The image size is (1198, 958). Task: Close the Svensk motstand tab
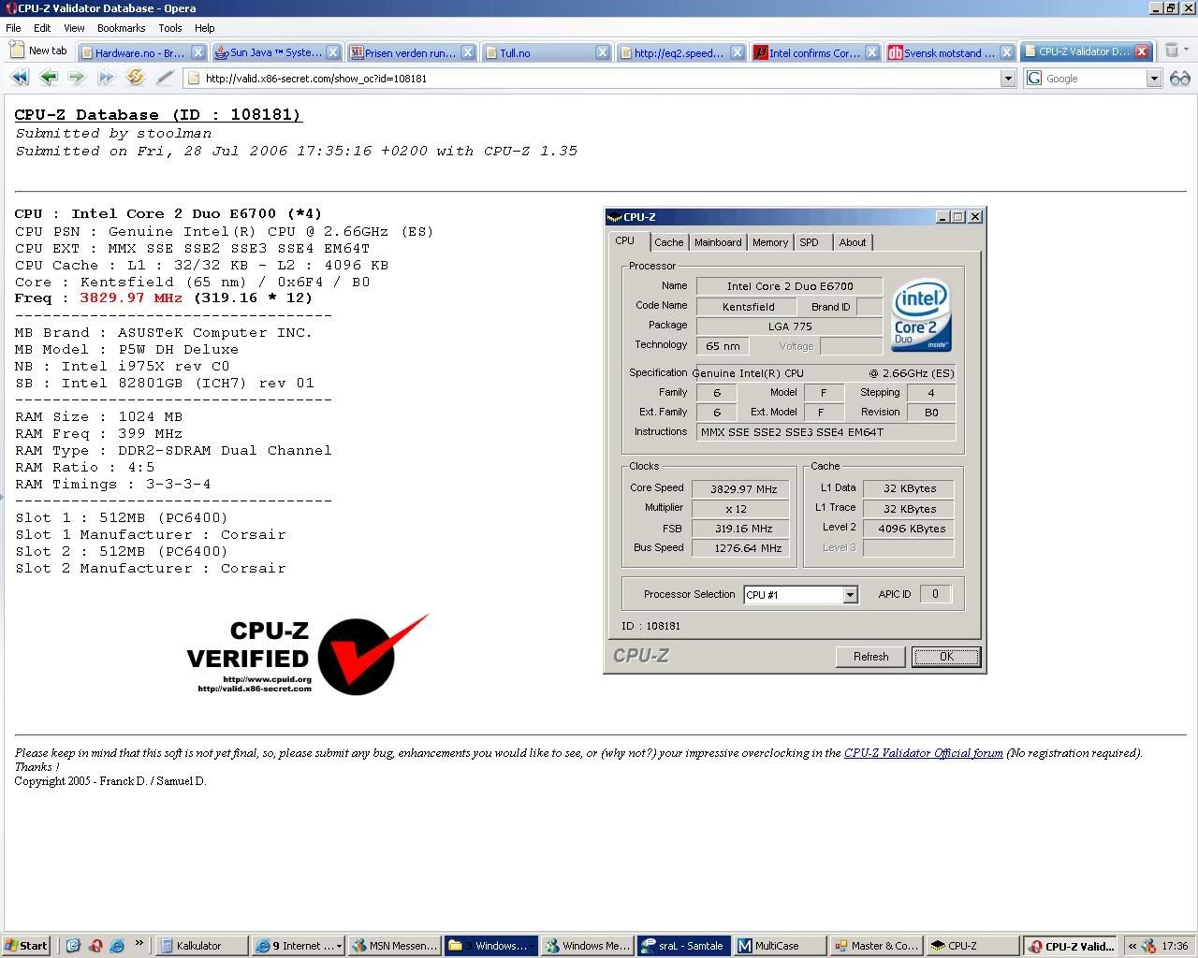[x=1007, y=52]
